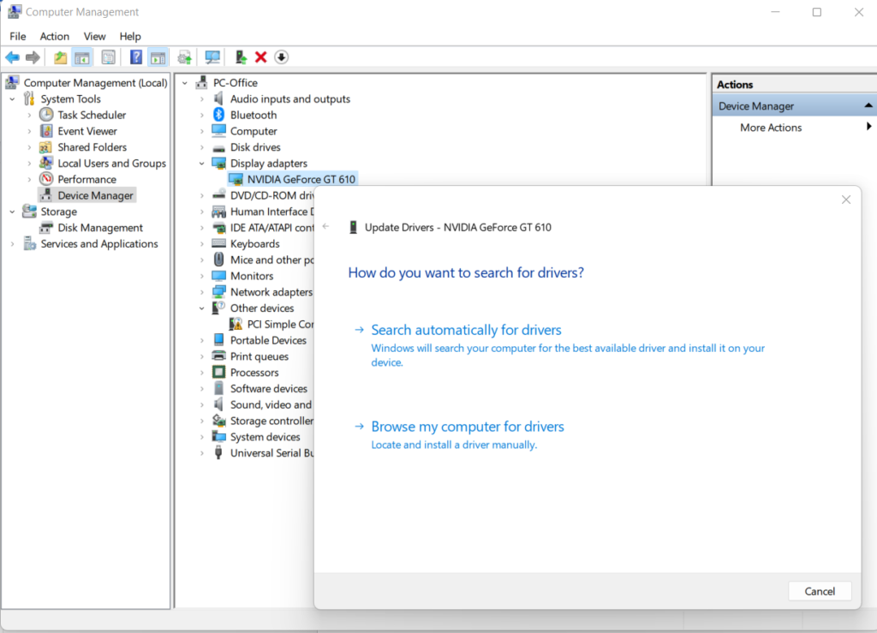Image resolution: width=877 pixels, height=633 pixels.
Task: Collapse the System Tools tree node
Action: (x=12, y=99)
